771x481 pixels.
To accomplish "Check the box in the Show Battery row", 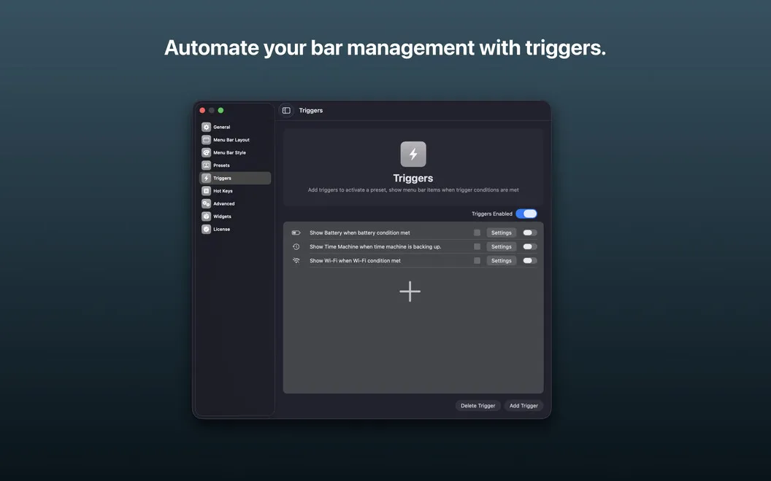I will [477, 232].
